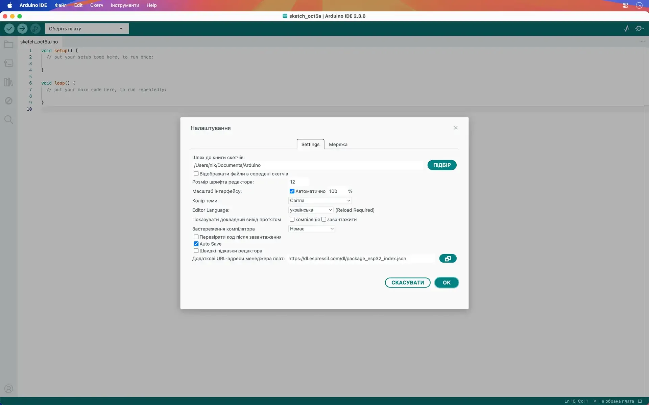Open the Boards Manager sidebar icon

[9, 63]
